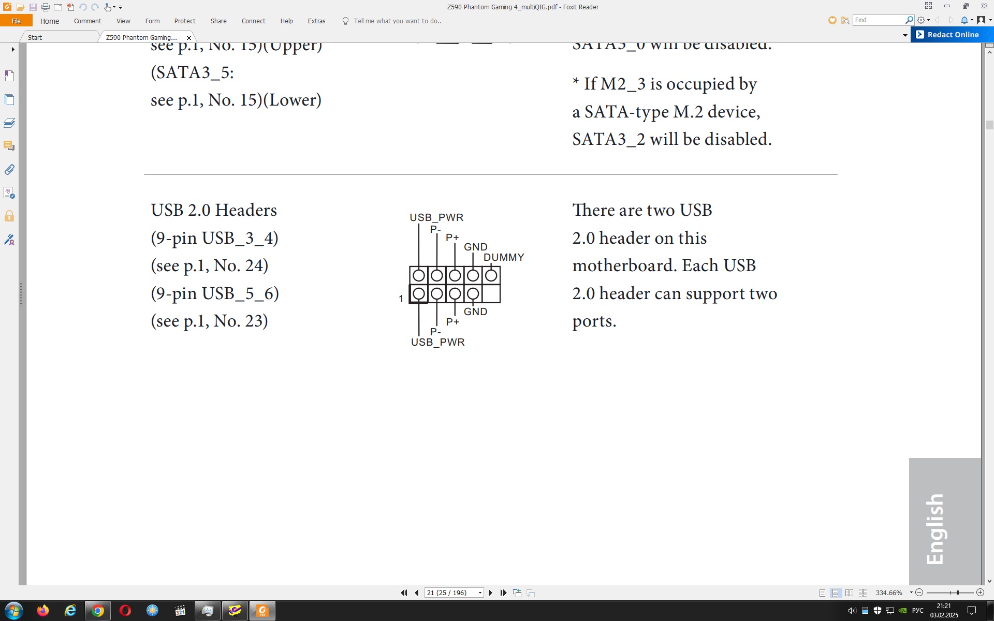Open the Layers panel in sidebar

9,123
